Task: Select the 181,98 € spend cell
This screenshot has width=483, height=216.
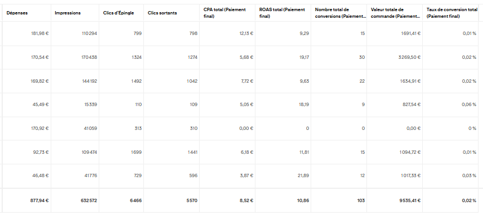Action: click(x=40, y=33)
